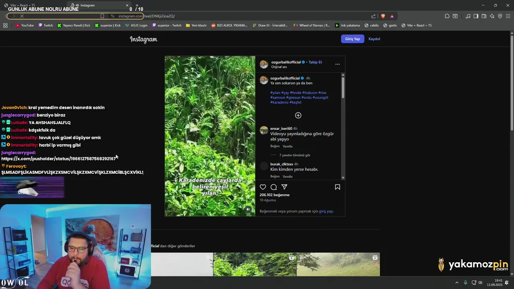Open Brave wallet icon in toolbar

484,16
